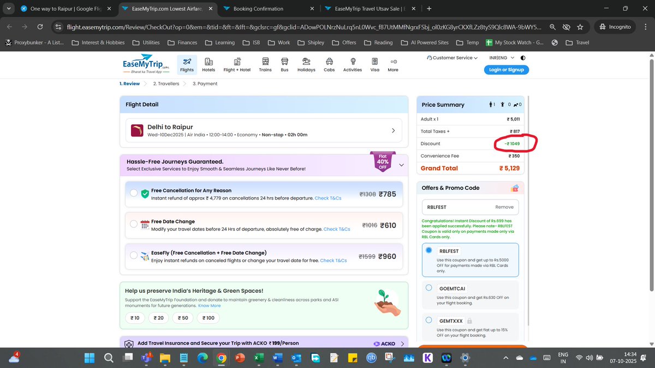Collapse Hassle-Free Journeys section chevron
The image size is (655, 368).
pos(402,165)
